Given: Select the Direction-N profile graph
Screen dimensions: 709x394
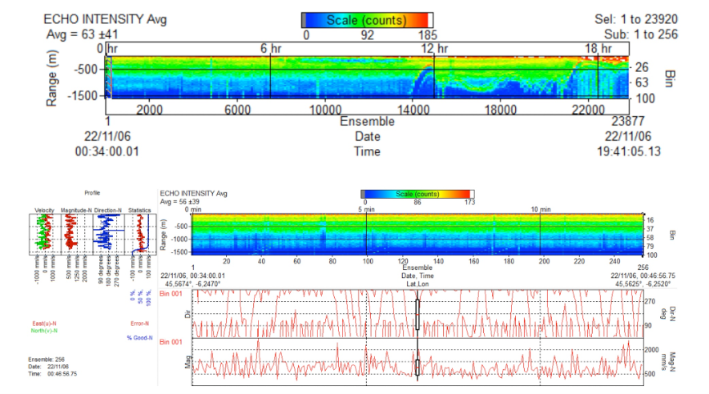Looking at the screenshot, I should pos(107,234).
